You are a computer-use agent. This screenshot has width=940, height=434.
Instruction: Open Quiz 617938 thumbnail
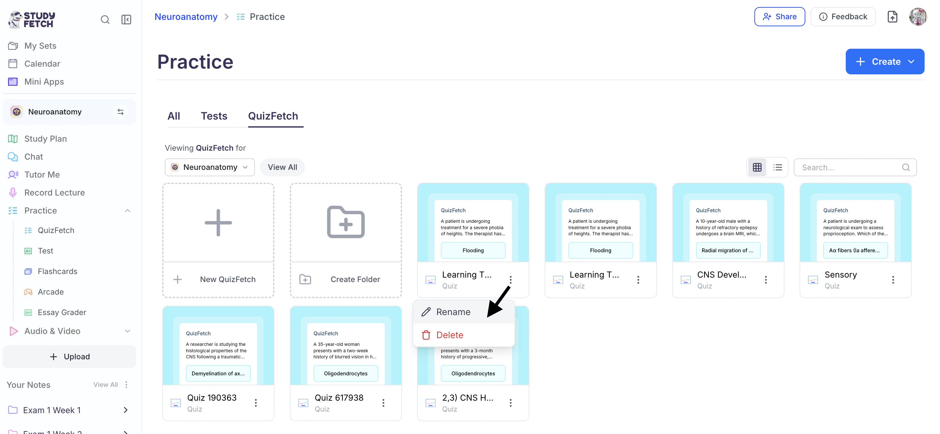tap(346, 346)
